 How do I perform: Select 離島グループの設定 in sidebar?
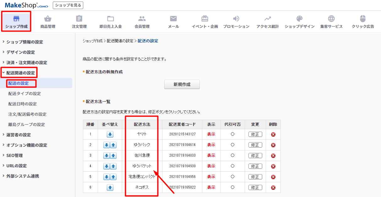(x=27, y=124)
